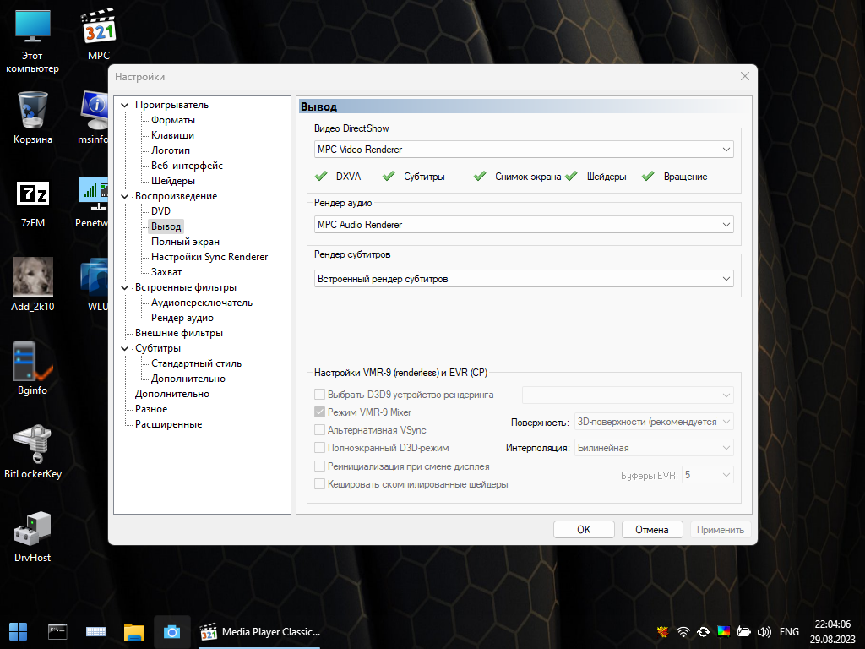
Task: Click the Применить button
Action: click(x=721, y=530)
